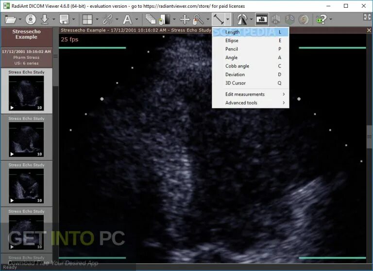
Task: Select the window level adjustment tool
Action: 165,19
